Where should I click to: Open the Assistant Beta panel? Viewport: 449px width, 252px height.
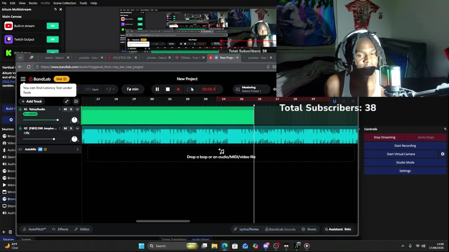point(338,229)
